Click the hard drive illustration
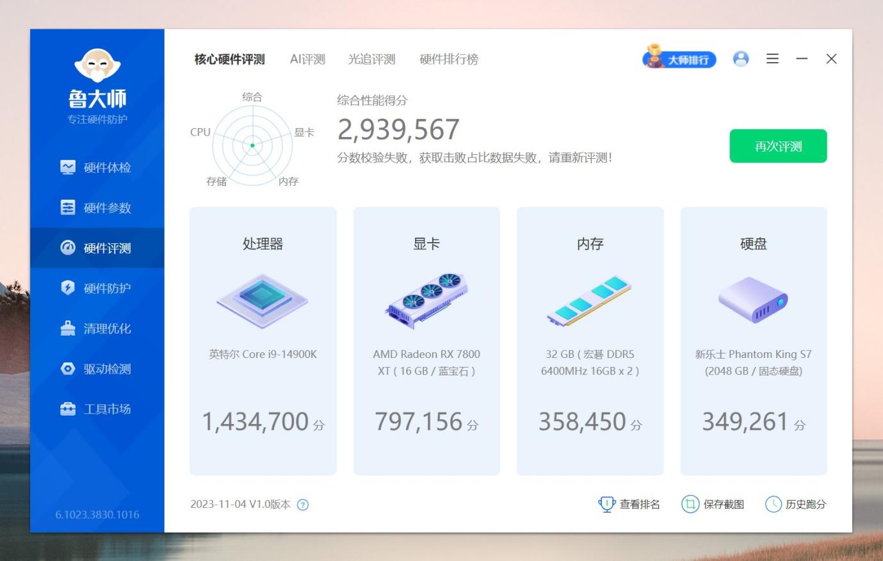Image resolution: width=883 pixels, height=561 pixels. click(x=753, y=300)
